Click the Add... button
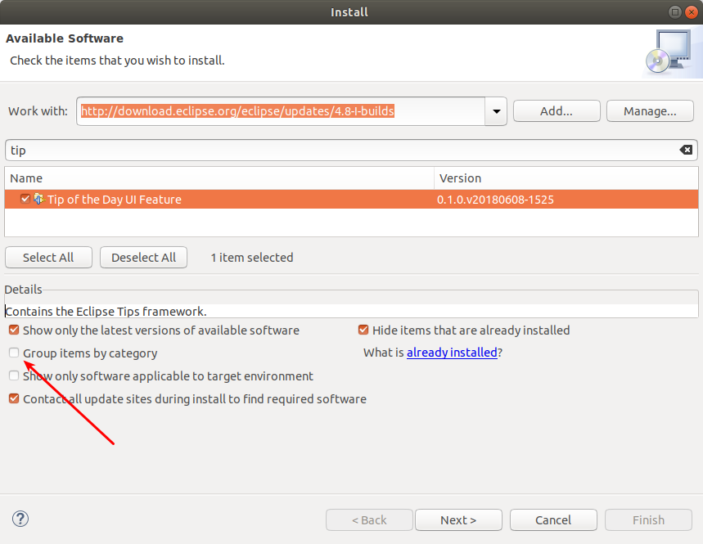 [557, 111]
